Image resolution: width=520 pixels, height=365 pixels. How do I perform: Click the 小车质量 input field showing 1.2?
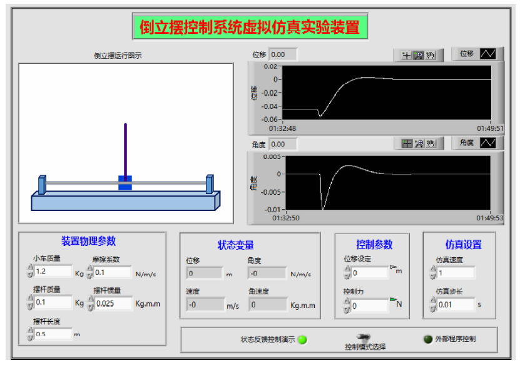coord(53,271)
